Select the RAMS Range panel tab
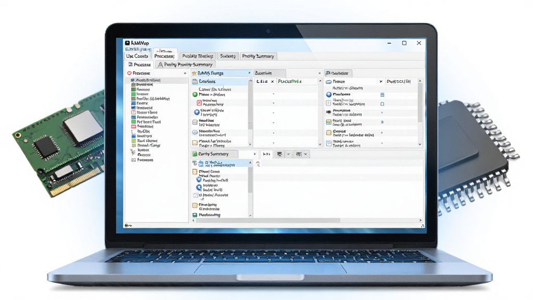The height and width of the screenshot is (300, 533). tap(221, 73)
